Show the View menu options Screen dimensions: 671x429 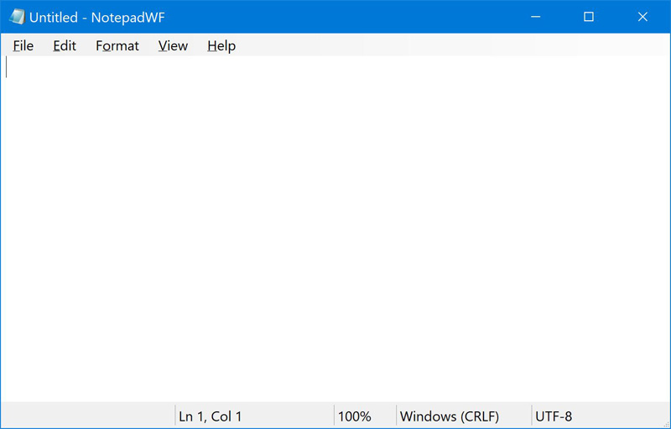(173, 46)
